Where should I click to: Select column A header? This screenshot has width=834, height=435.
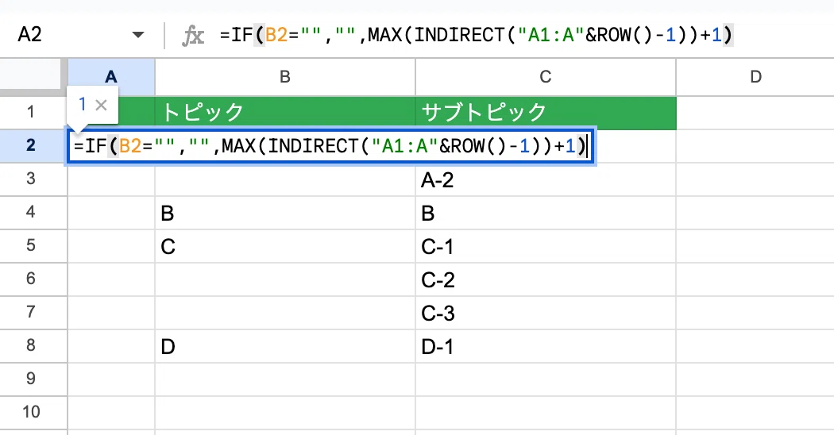tap(111, 77)
